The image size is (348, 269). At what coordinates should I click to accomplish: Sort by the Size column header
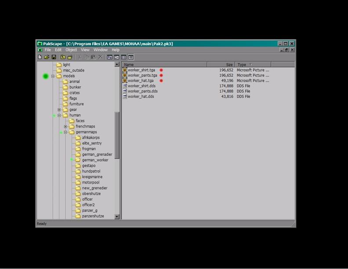(x=221, y=65)
